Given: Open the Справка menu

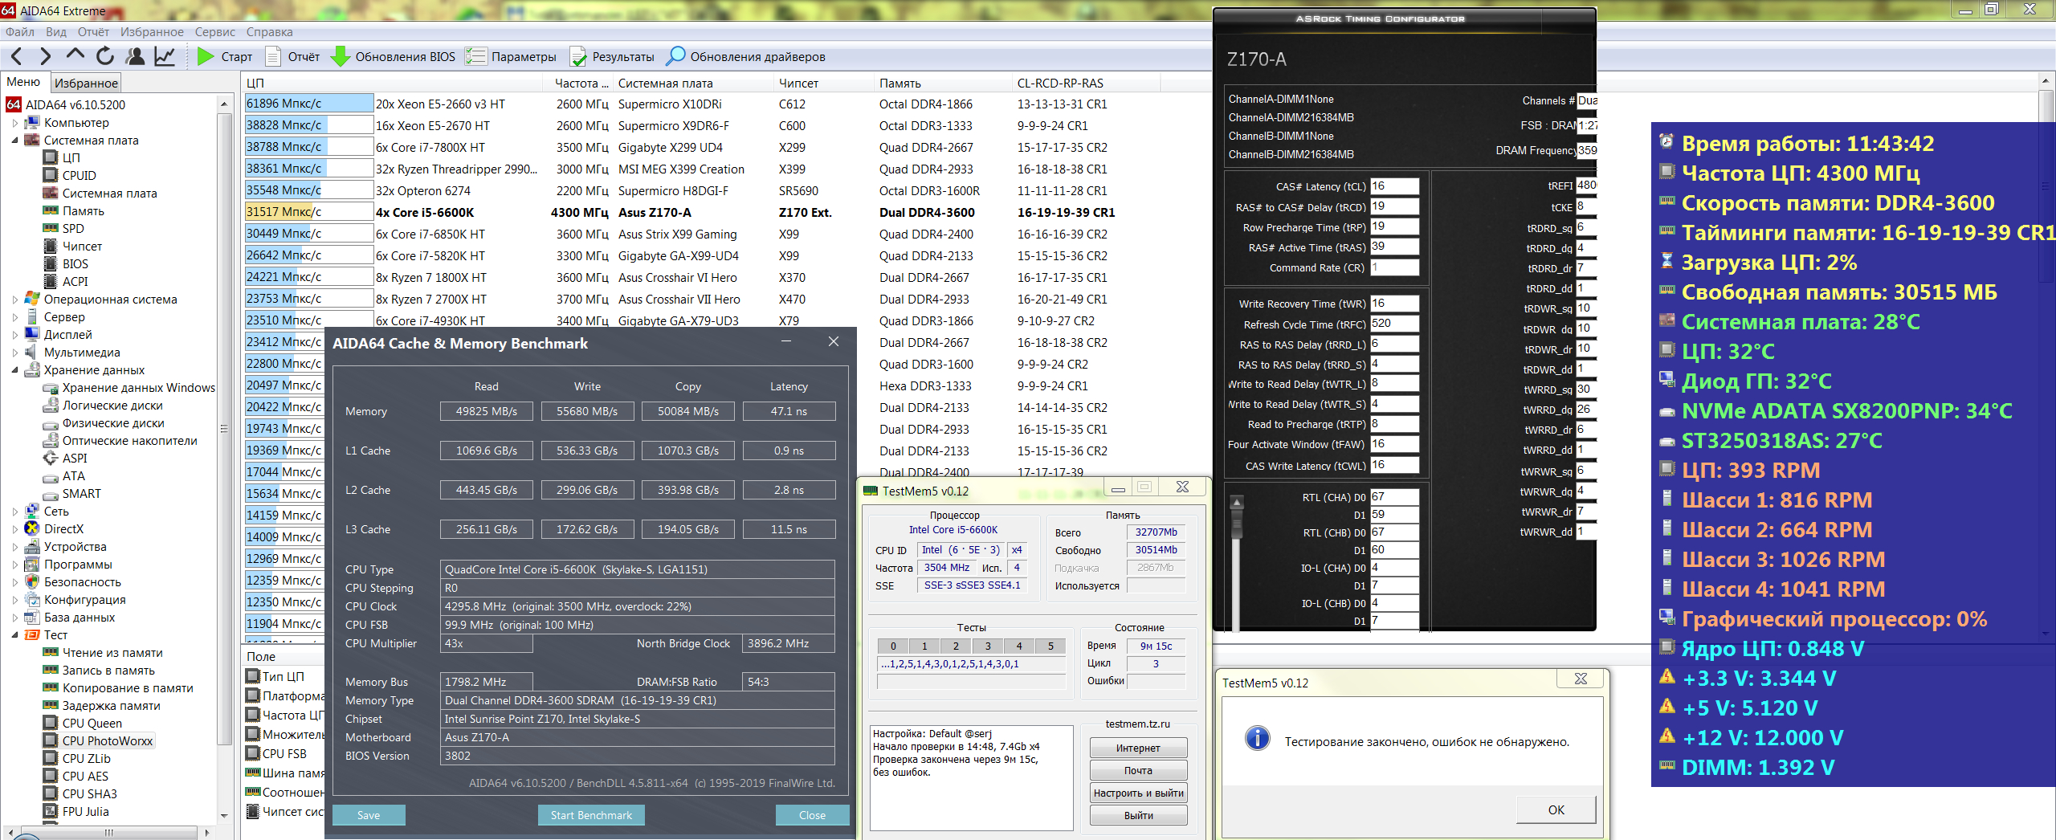Looking at the screenshot, I should point(269,32).
